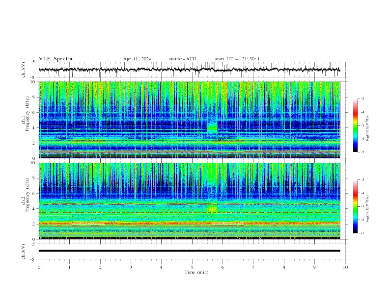Click the ch.1 spectrogram color bar
This screenshot has width=389, height=300.
(355, 125)
